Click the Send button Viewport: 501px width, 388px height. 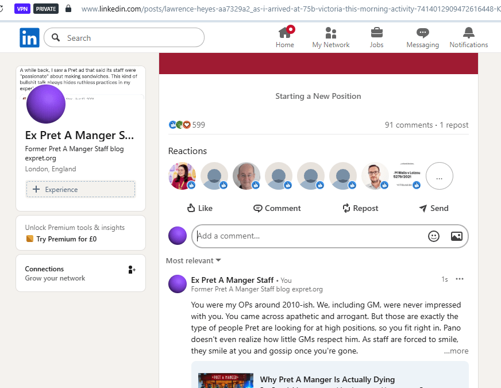(x=433, y=208)
